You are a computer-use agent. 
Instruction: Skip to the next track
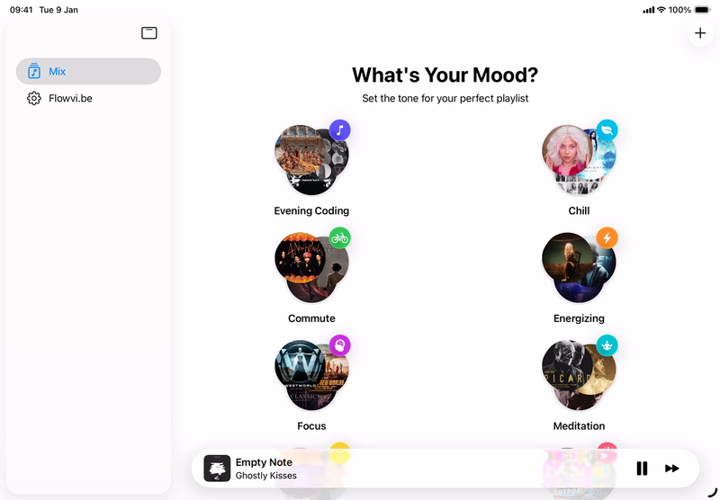[x=671, y=469]
